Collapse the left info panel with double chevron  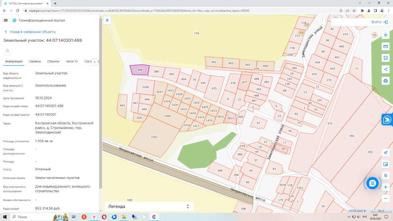[107, 20]
